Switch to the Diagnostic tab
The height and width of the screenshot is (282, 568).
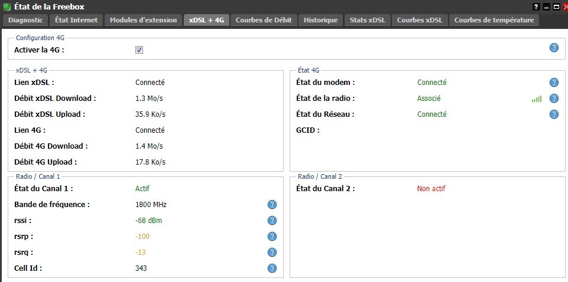(25, 20)
